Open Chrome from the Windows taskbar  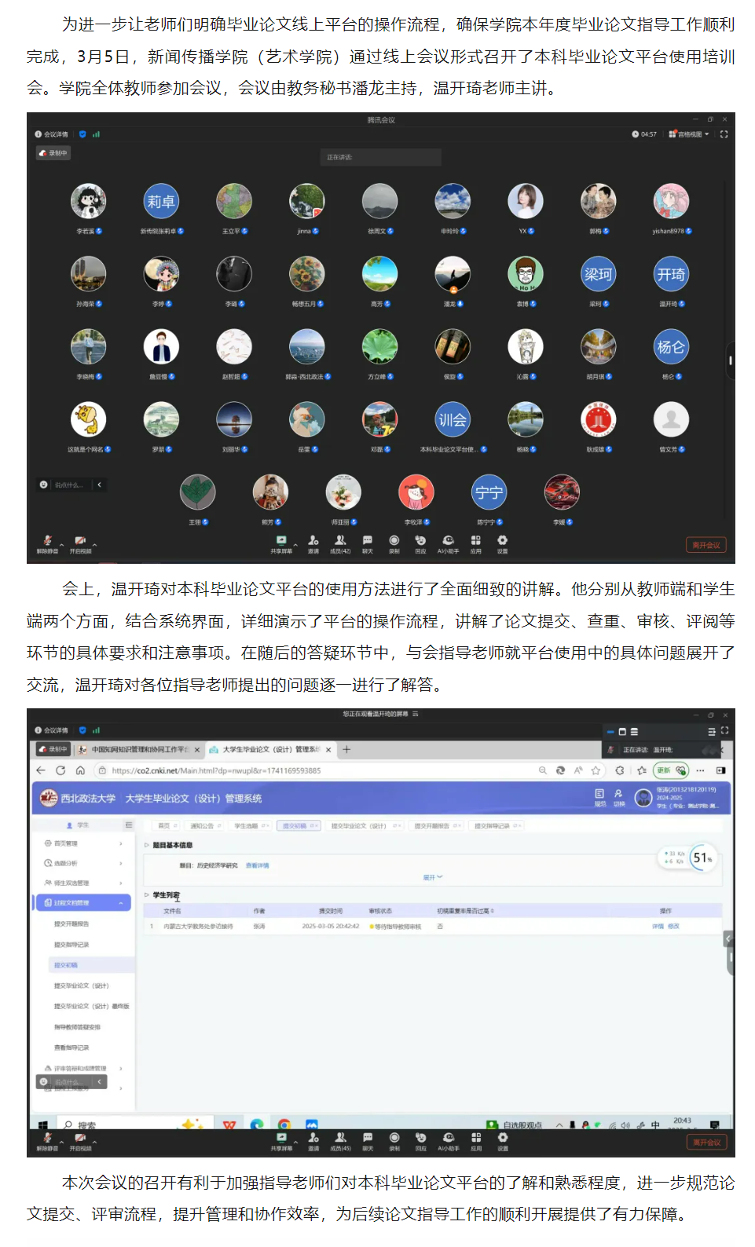click(x=284, y=1124)
